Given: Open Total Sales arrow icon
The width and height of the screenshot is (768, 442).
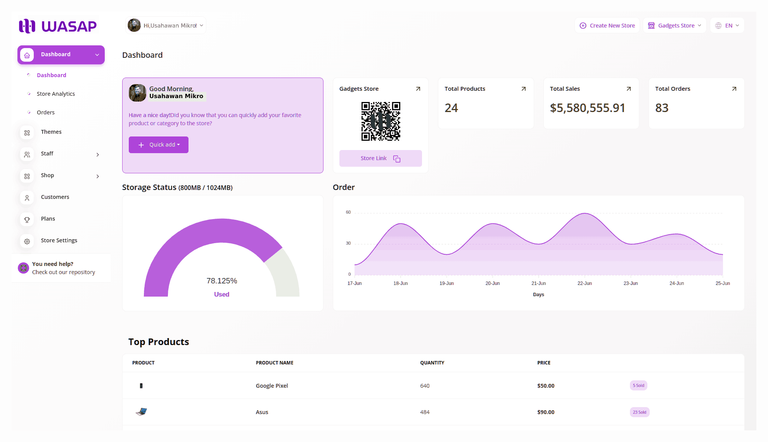Looking at the screenshot, I should tap(629, 89).
